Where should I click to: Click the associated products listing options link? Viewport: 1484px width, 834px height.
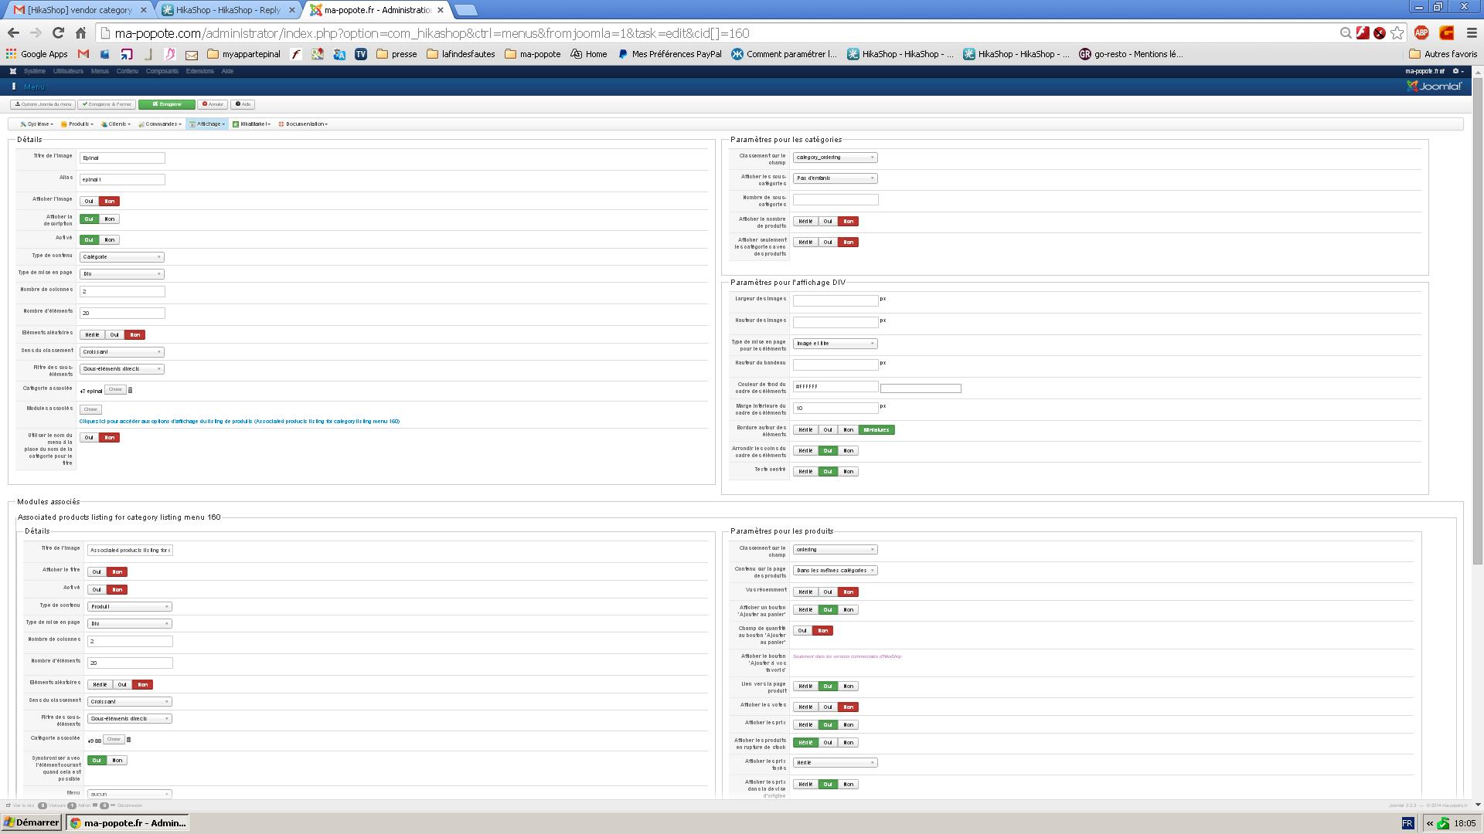240,422
